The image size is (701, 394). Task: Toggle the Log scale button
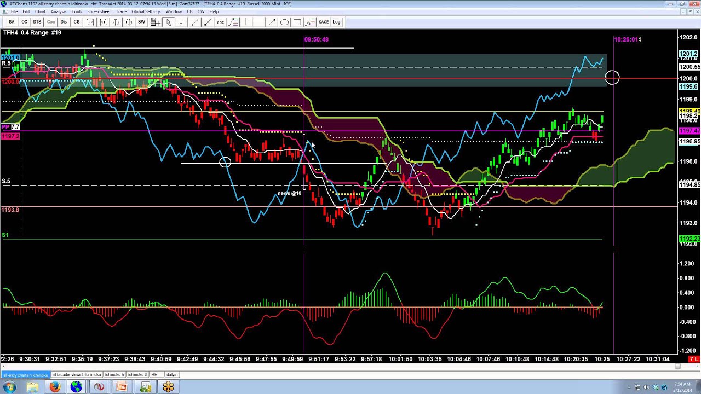(x=336, y=22)
